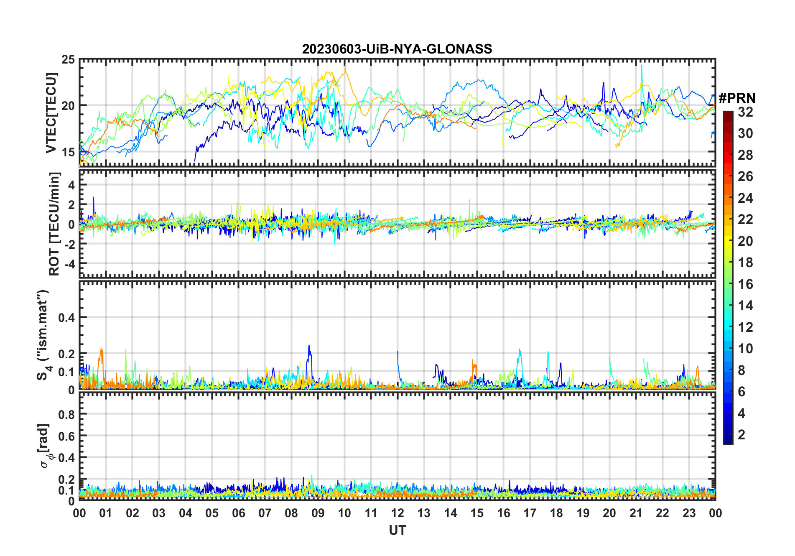Click the #PRN colorbar title
The width and height of the screenshot is (795, 556).
(x=737, y=98)
